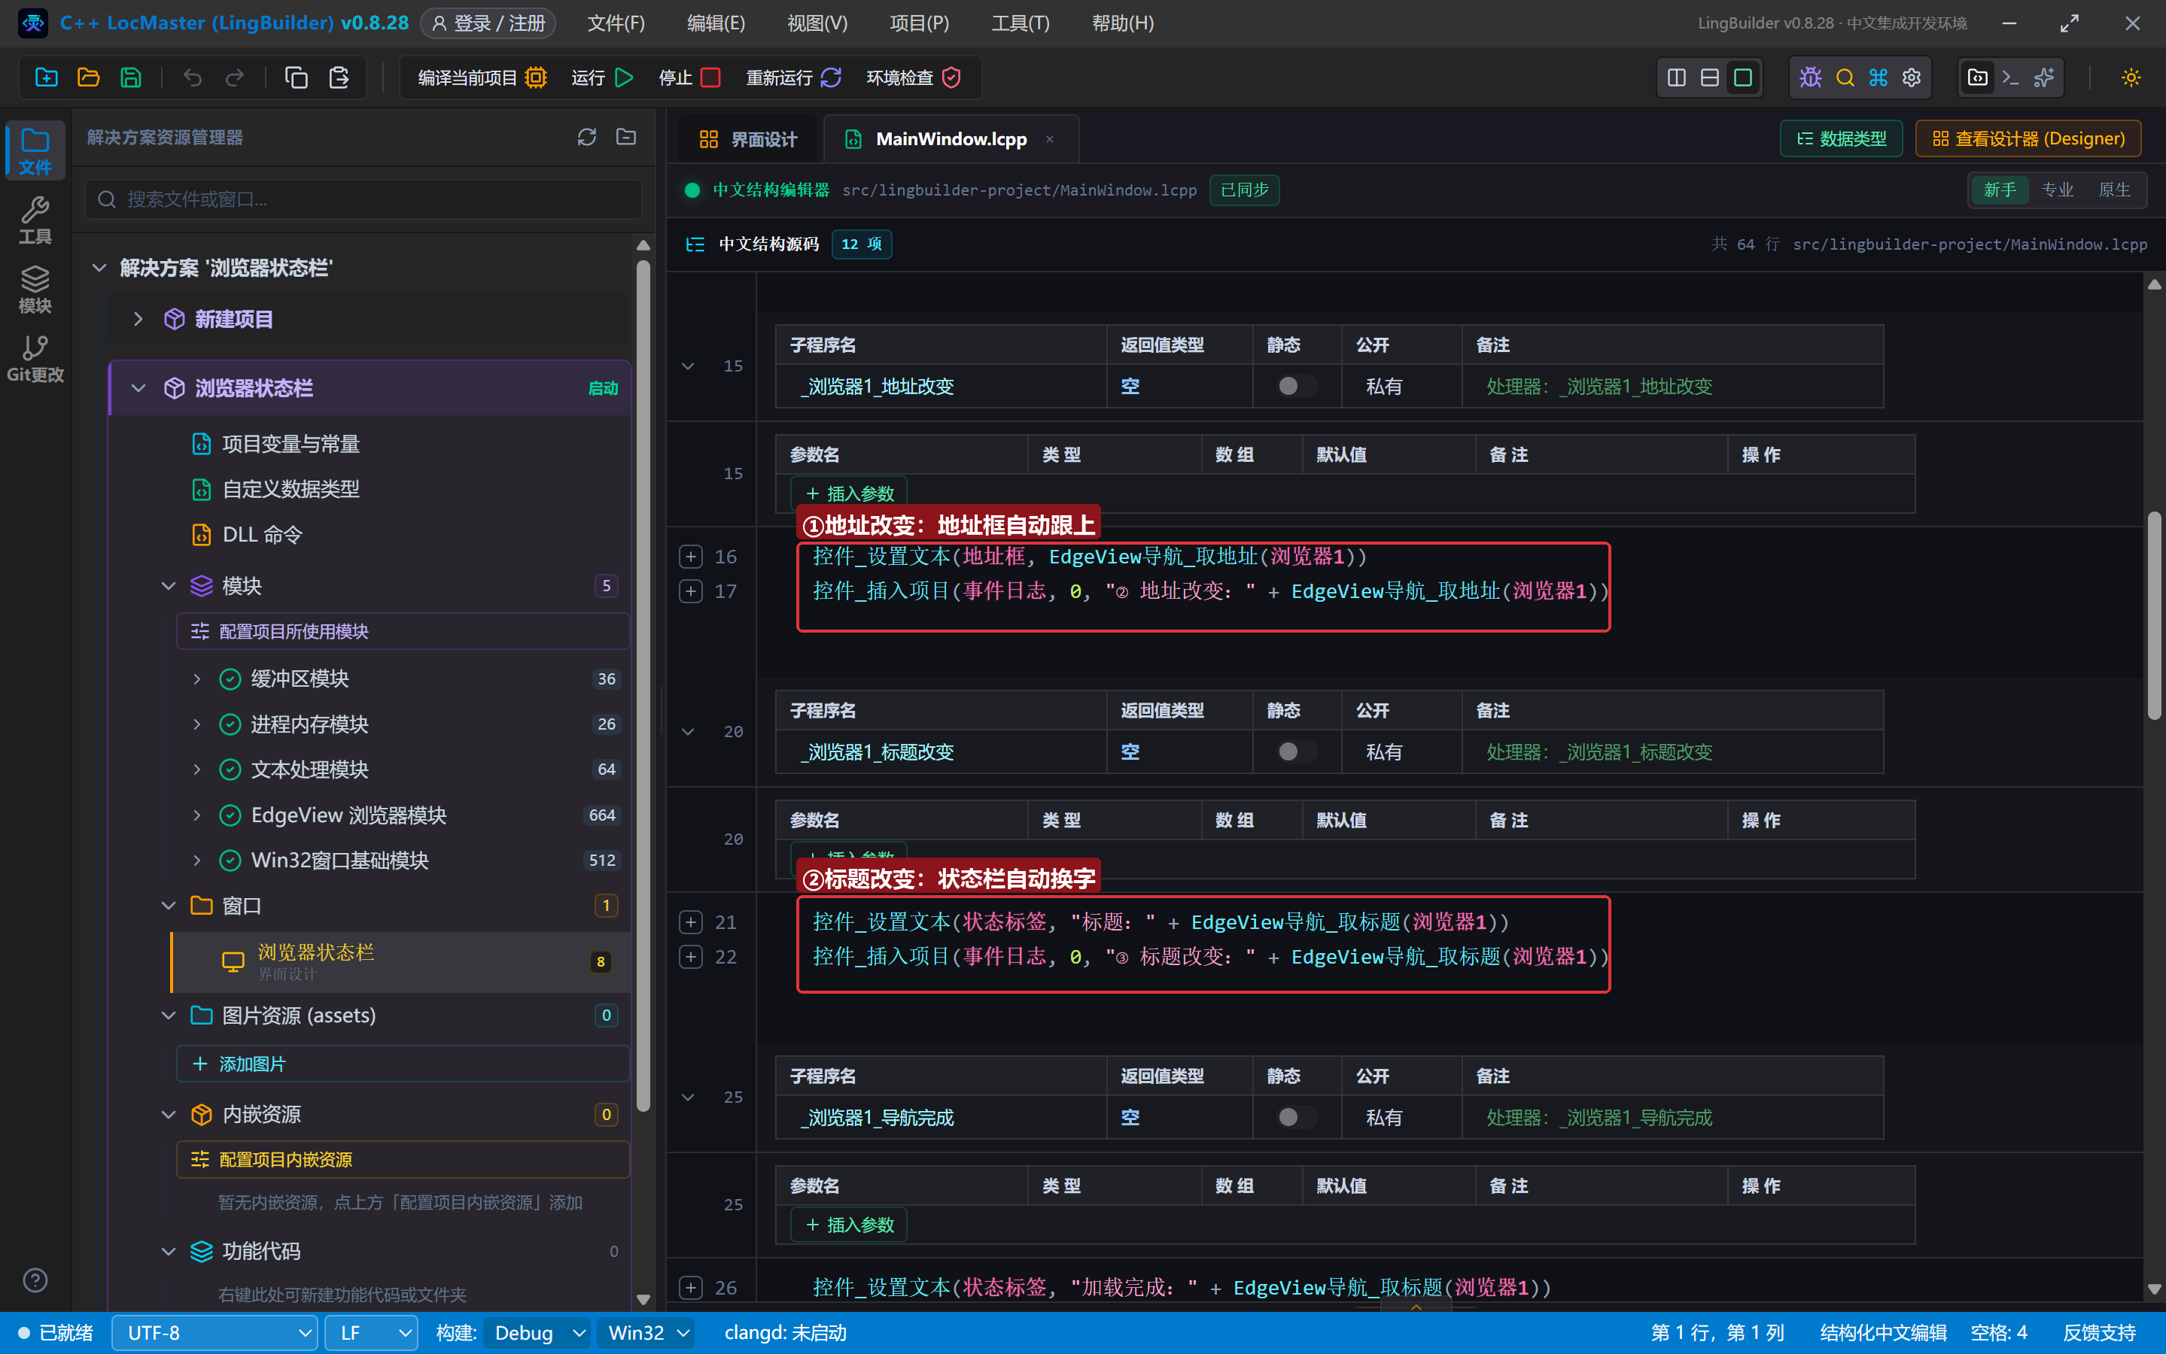
Task: Click 登录 / 注册 button
Action: (x=488, y=23)
